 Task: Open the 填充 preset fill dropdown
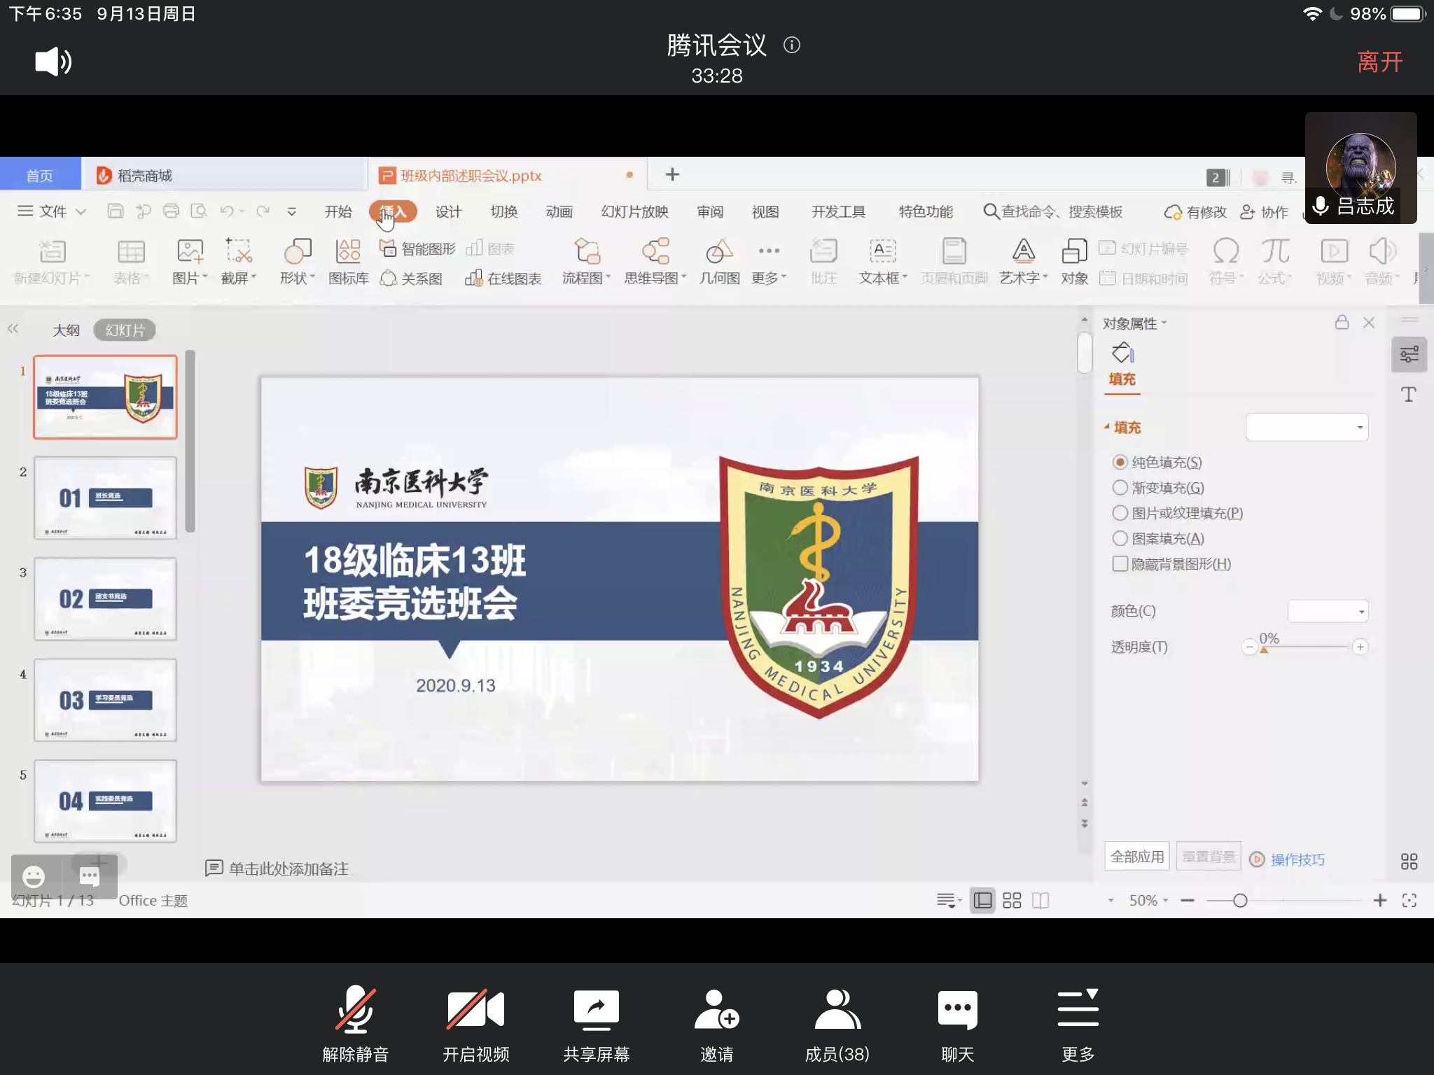click(x=1307, y=427)
